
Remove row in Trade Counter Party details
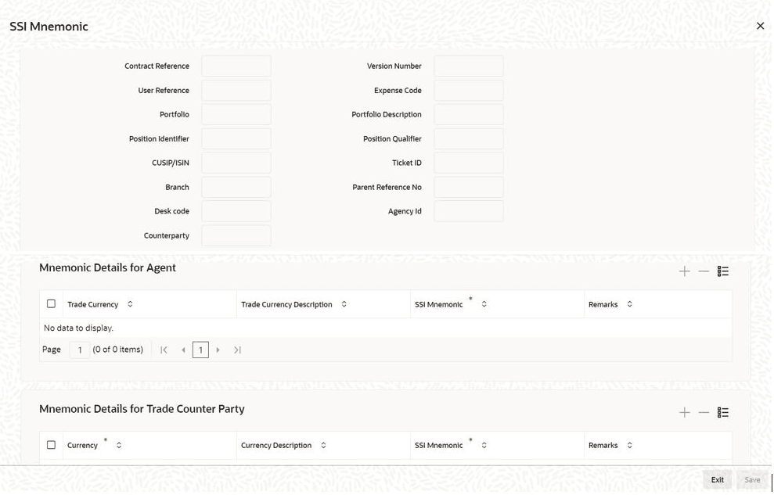pos(704,412)
